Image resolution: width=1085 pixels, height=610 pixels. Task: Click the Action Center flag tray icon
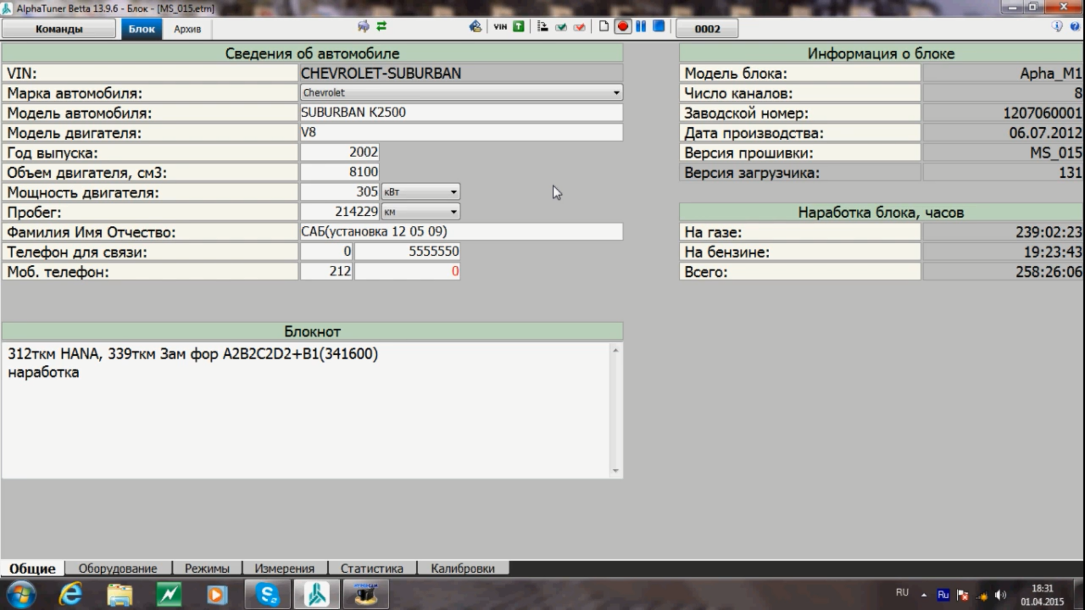click(x=963, y=595)
